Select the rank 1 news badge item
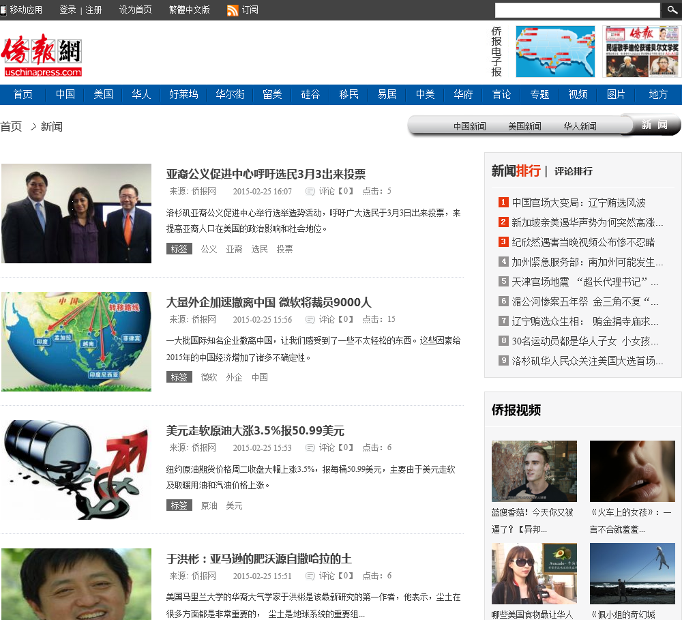Viewport: 682px width, 620px height. pos(503,203)
